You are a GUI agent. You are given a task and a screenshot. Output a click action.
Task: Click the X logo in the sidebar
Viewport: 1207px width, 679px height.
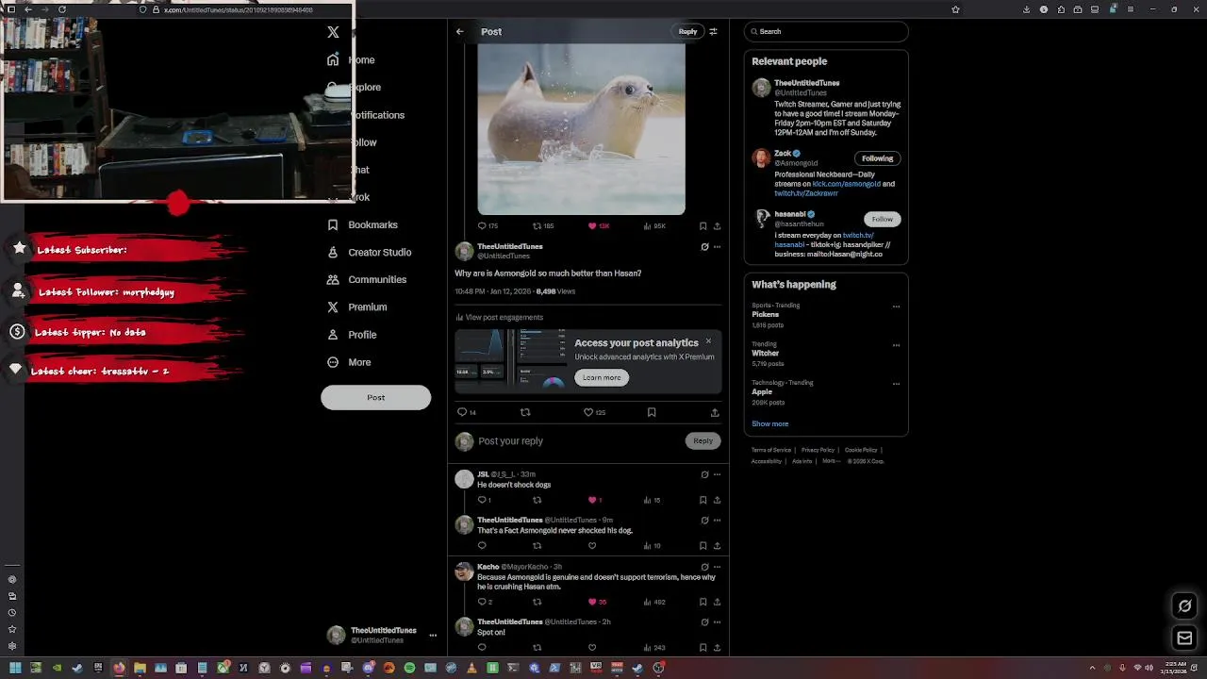[333, 32]
